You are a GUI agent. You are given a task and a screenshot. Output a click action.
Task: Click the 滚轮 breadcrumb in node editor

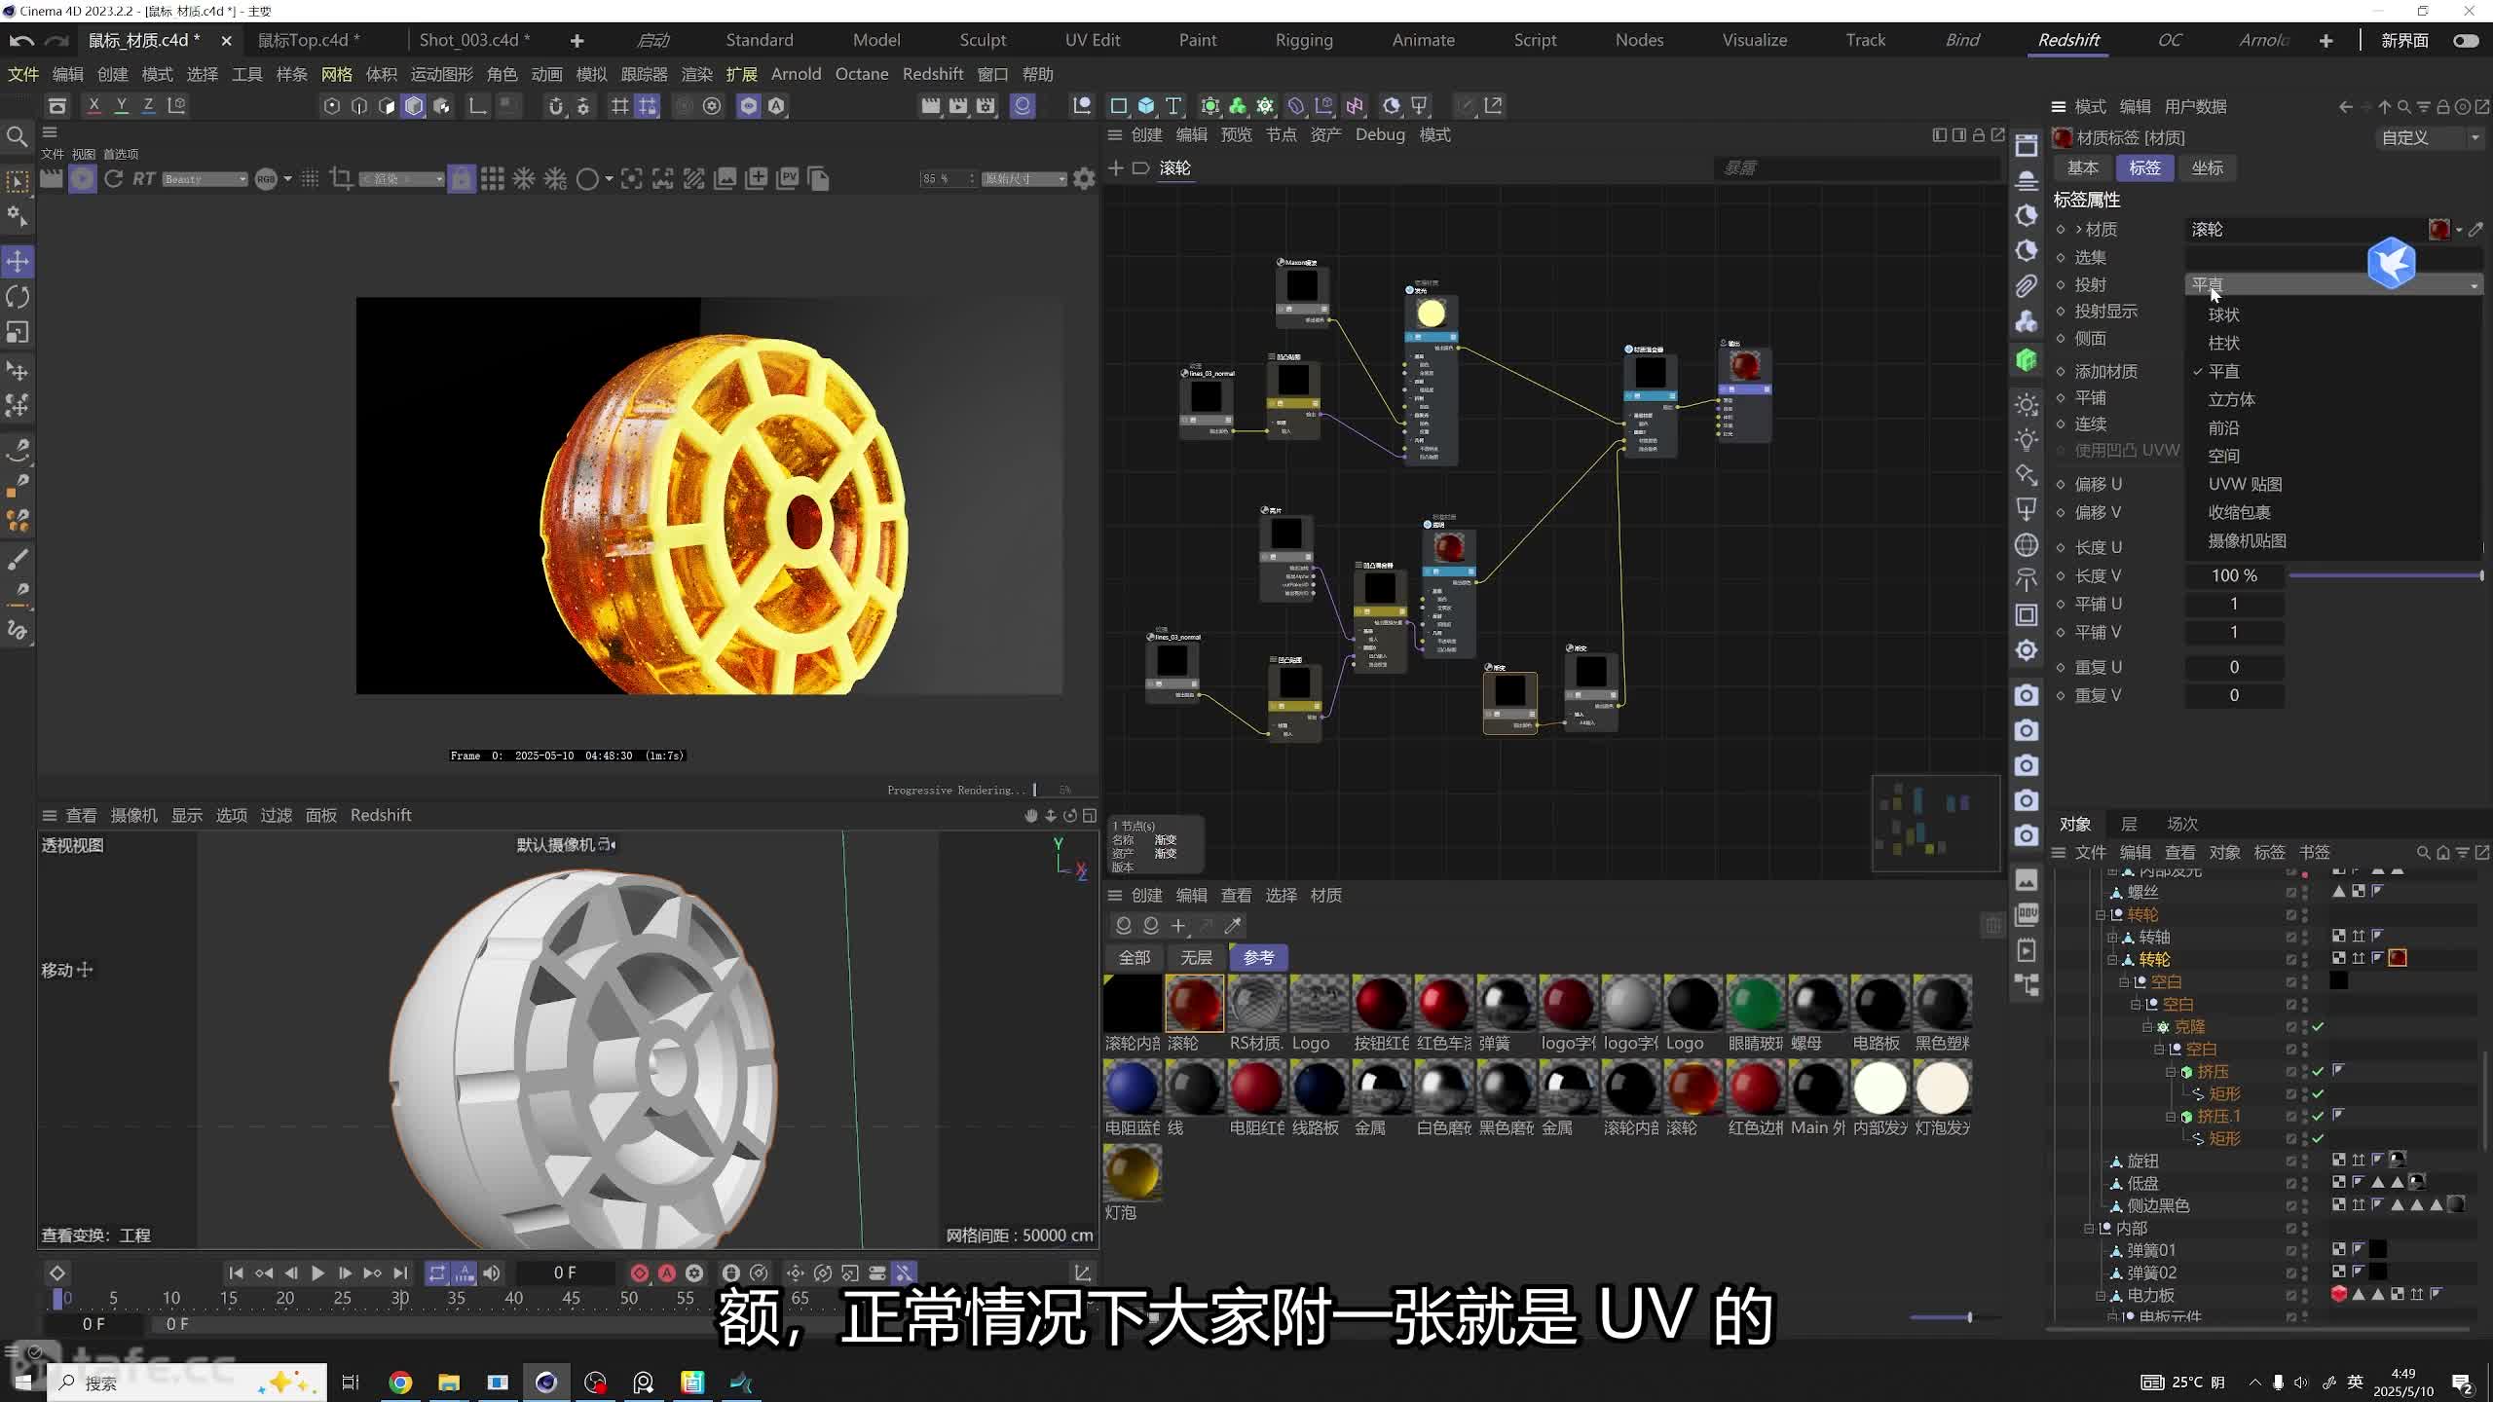pos(1174,167)
